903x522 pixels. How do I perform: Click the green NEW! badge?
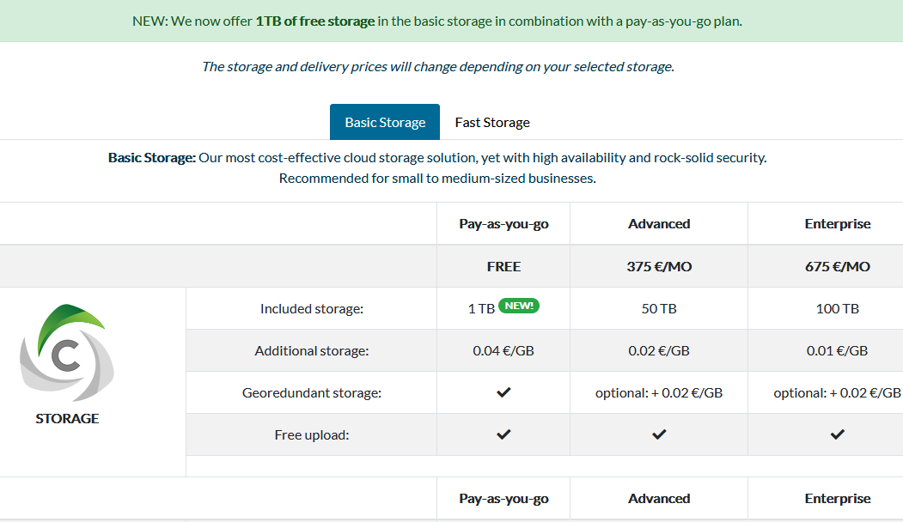[519, 306]
